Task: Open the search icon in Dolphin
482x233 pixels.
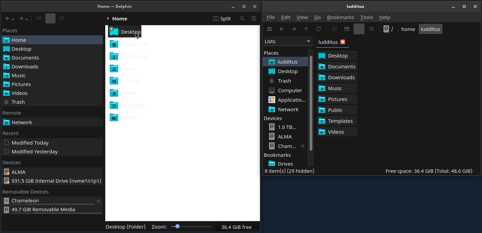Action: (242, 19)
